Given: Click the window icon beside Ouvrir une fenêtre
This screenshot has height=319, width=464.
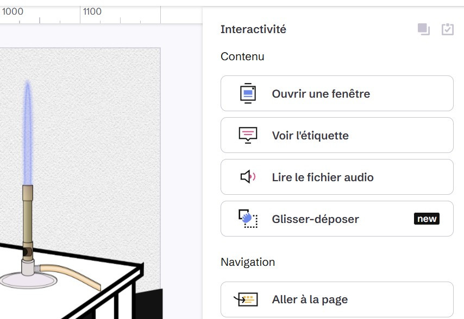Looking at the screenshot, I should coord(248,93).
